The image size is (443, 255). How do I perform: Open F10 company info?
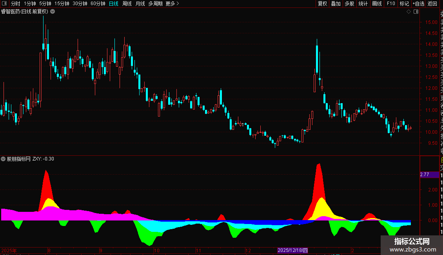pos(391,4)
